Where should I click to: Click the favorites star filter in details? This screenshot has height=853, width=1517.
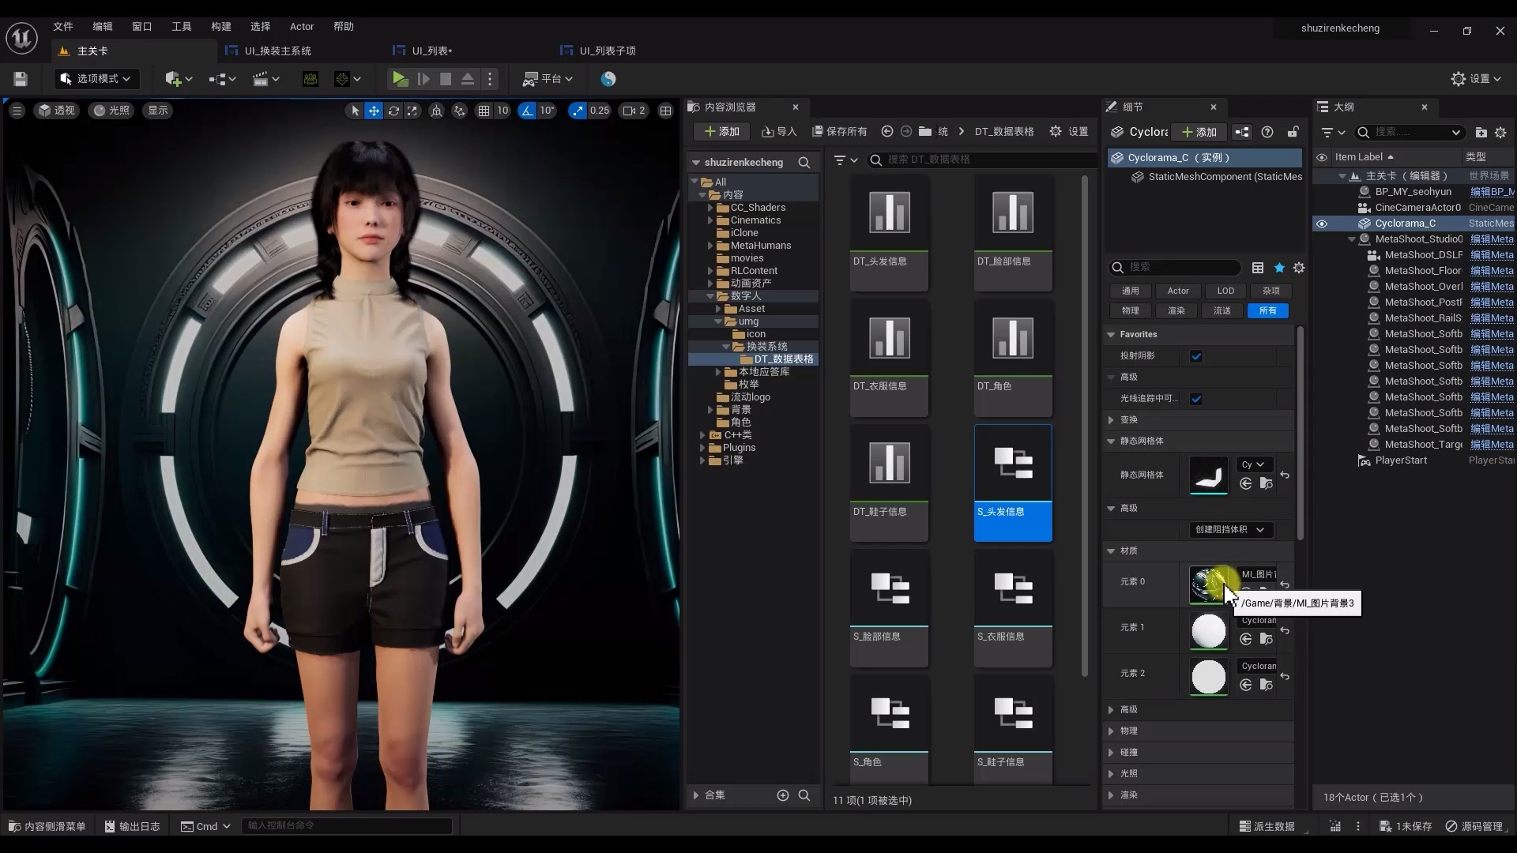coord(1279,268)
